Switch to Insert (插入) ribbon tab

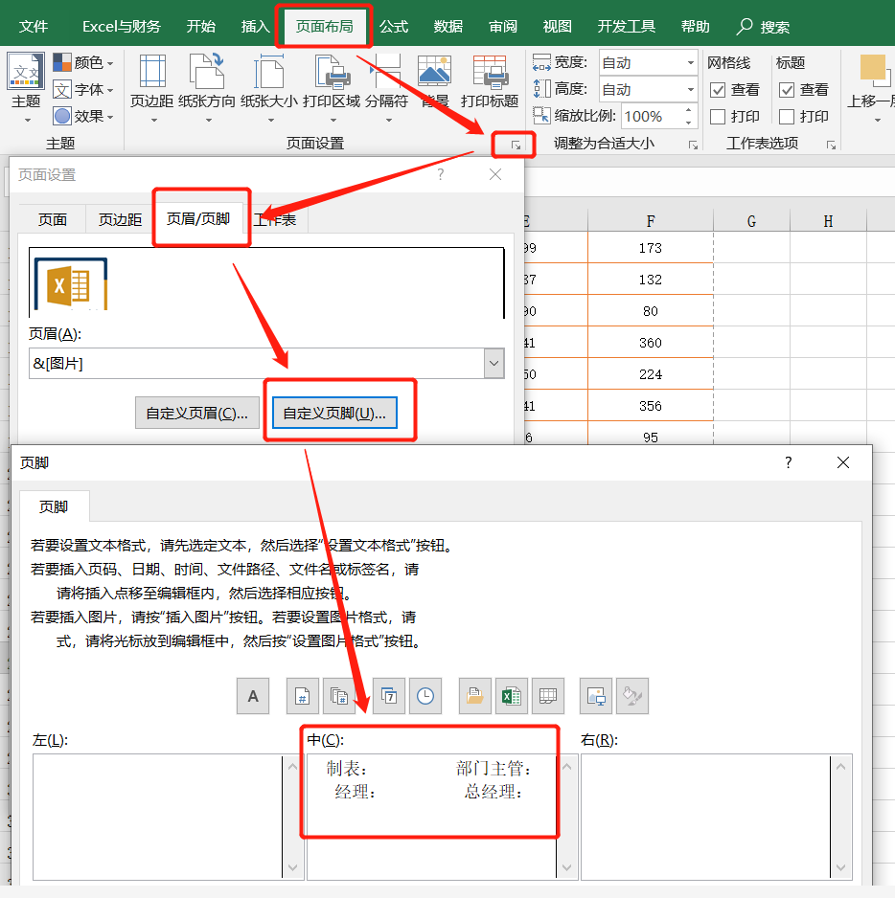[256, 27]
